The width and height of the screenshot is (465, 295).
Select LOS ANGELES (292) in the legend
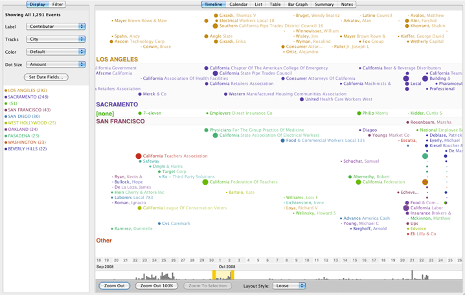point(27,90)
